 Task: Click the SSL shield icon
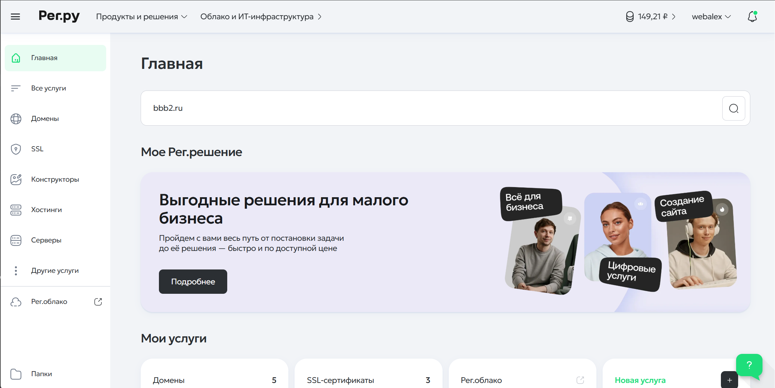(x=16, y=149)
